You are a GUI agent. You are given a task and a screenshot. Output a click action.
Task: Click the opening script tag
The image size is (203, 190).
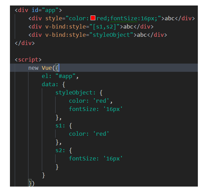point(28,60)
